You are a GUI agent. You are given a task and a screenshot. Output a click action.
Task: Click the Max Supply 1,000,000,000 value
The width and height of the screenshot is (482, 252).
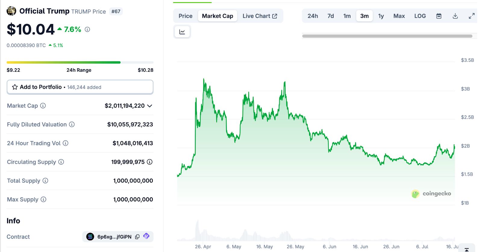pos(133,199)
